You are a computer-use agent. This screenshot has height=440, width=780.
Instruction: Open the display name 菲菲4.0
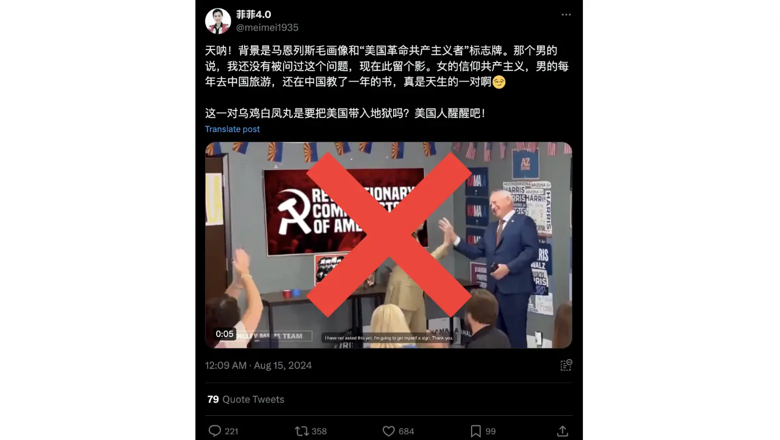point(253,14)
